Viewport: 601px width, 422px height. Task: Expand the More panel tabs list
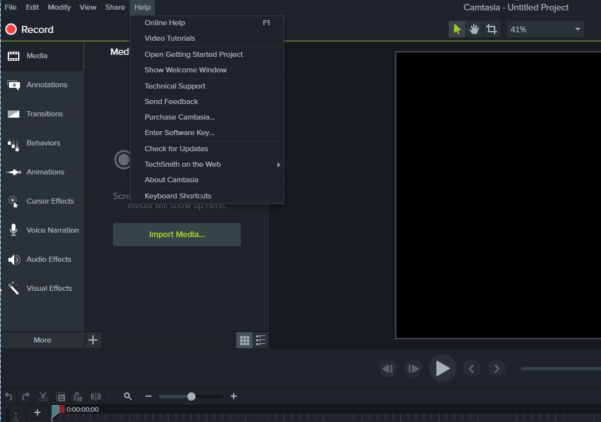coord(42,340)
